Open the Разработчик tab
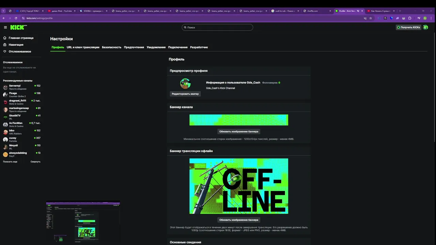Screen dimensions: 436x245 click(199, 47)
